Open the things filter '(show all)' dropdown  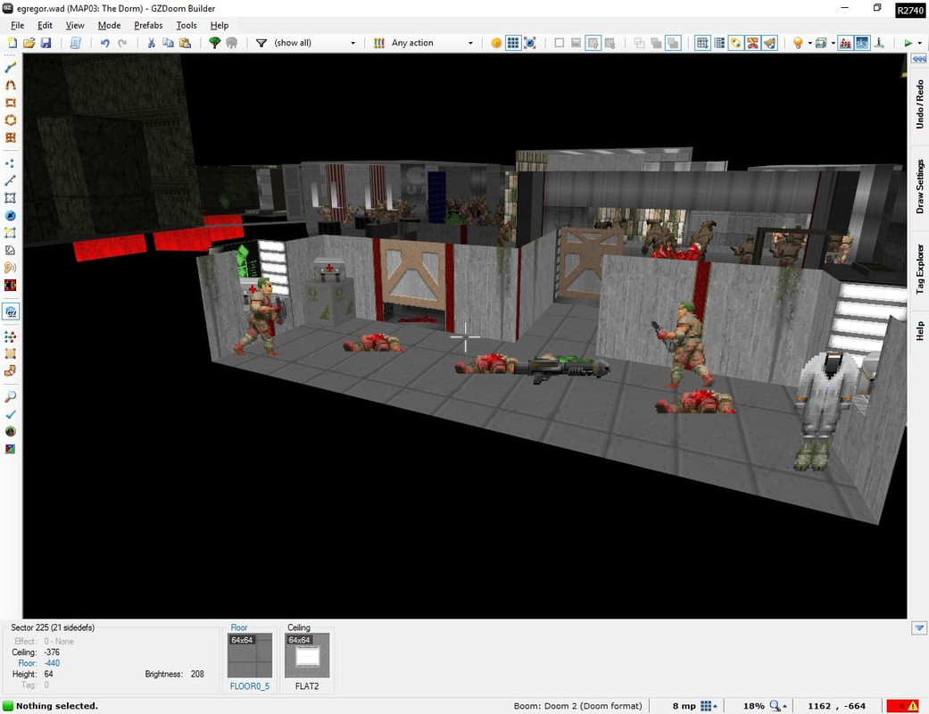click(314, 43)
